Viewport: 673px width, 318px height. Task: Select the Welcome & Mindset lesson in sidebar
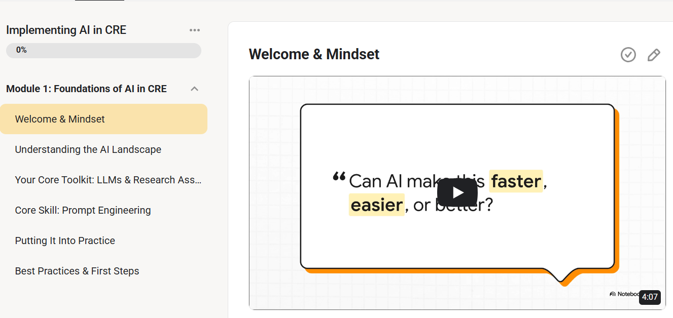[60, 120]
